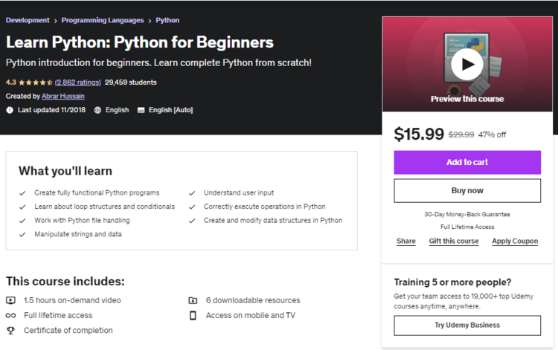Add the course to cart

(467, 163)
